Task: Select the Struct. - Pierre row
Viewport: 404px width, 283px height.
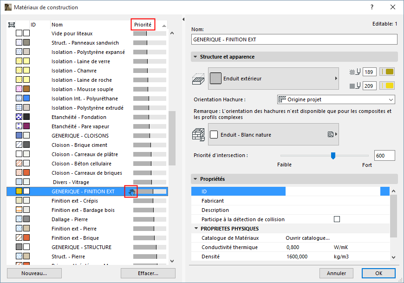Action: (x=87, y=256)
